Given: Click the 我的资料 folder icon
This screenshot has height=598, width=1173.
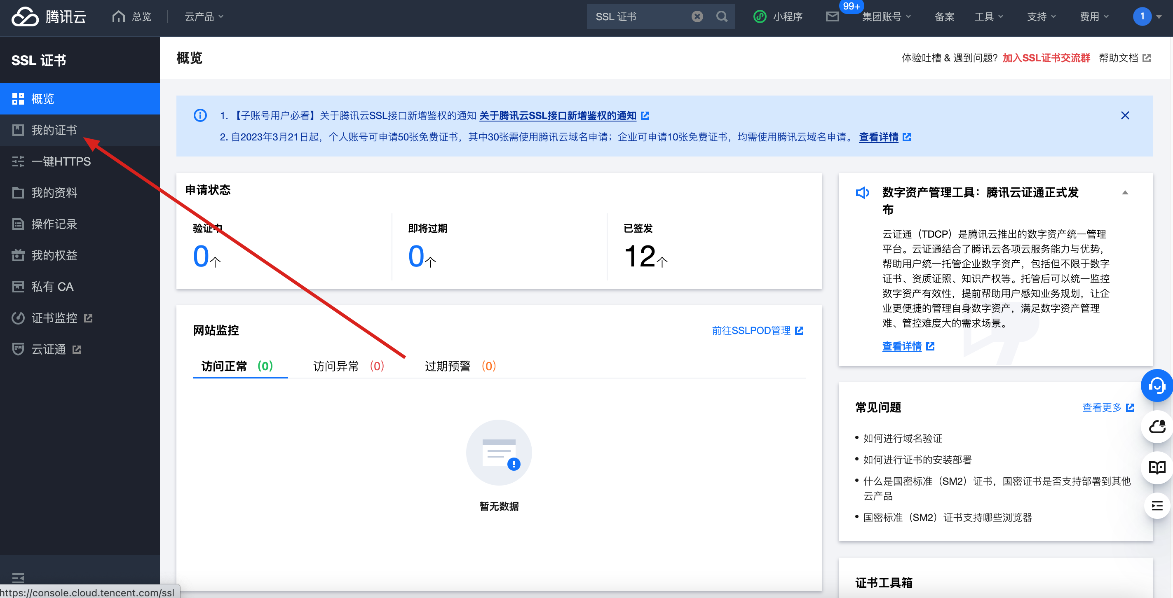Looking at the screenshot, I should [x=18, y=193].
